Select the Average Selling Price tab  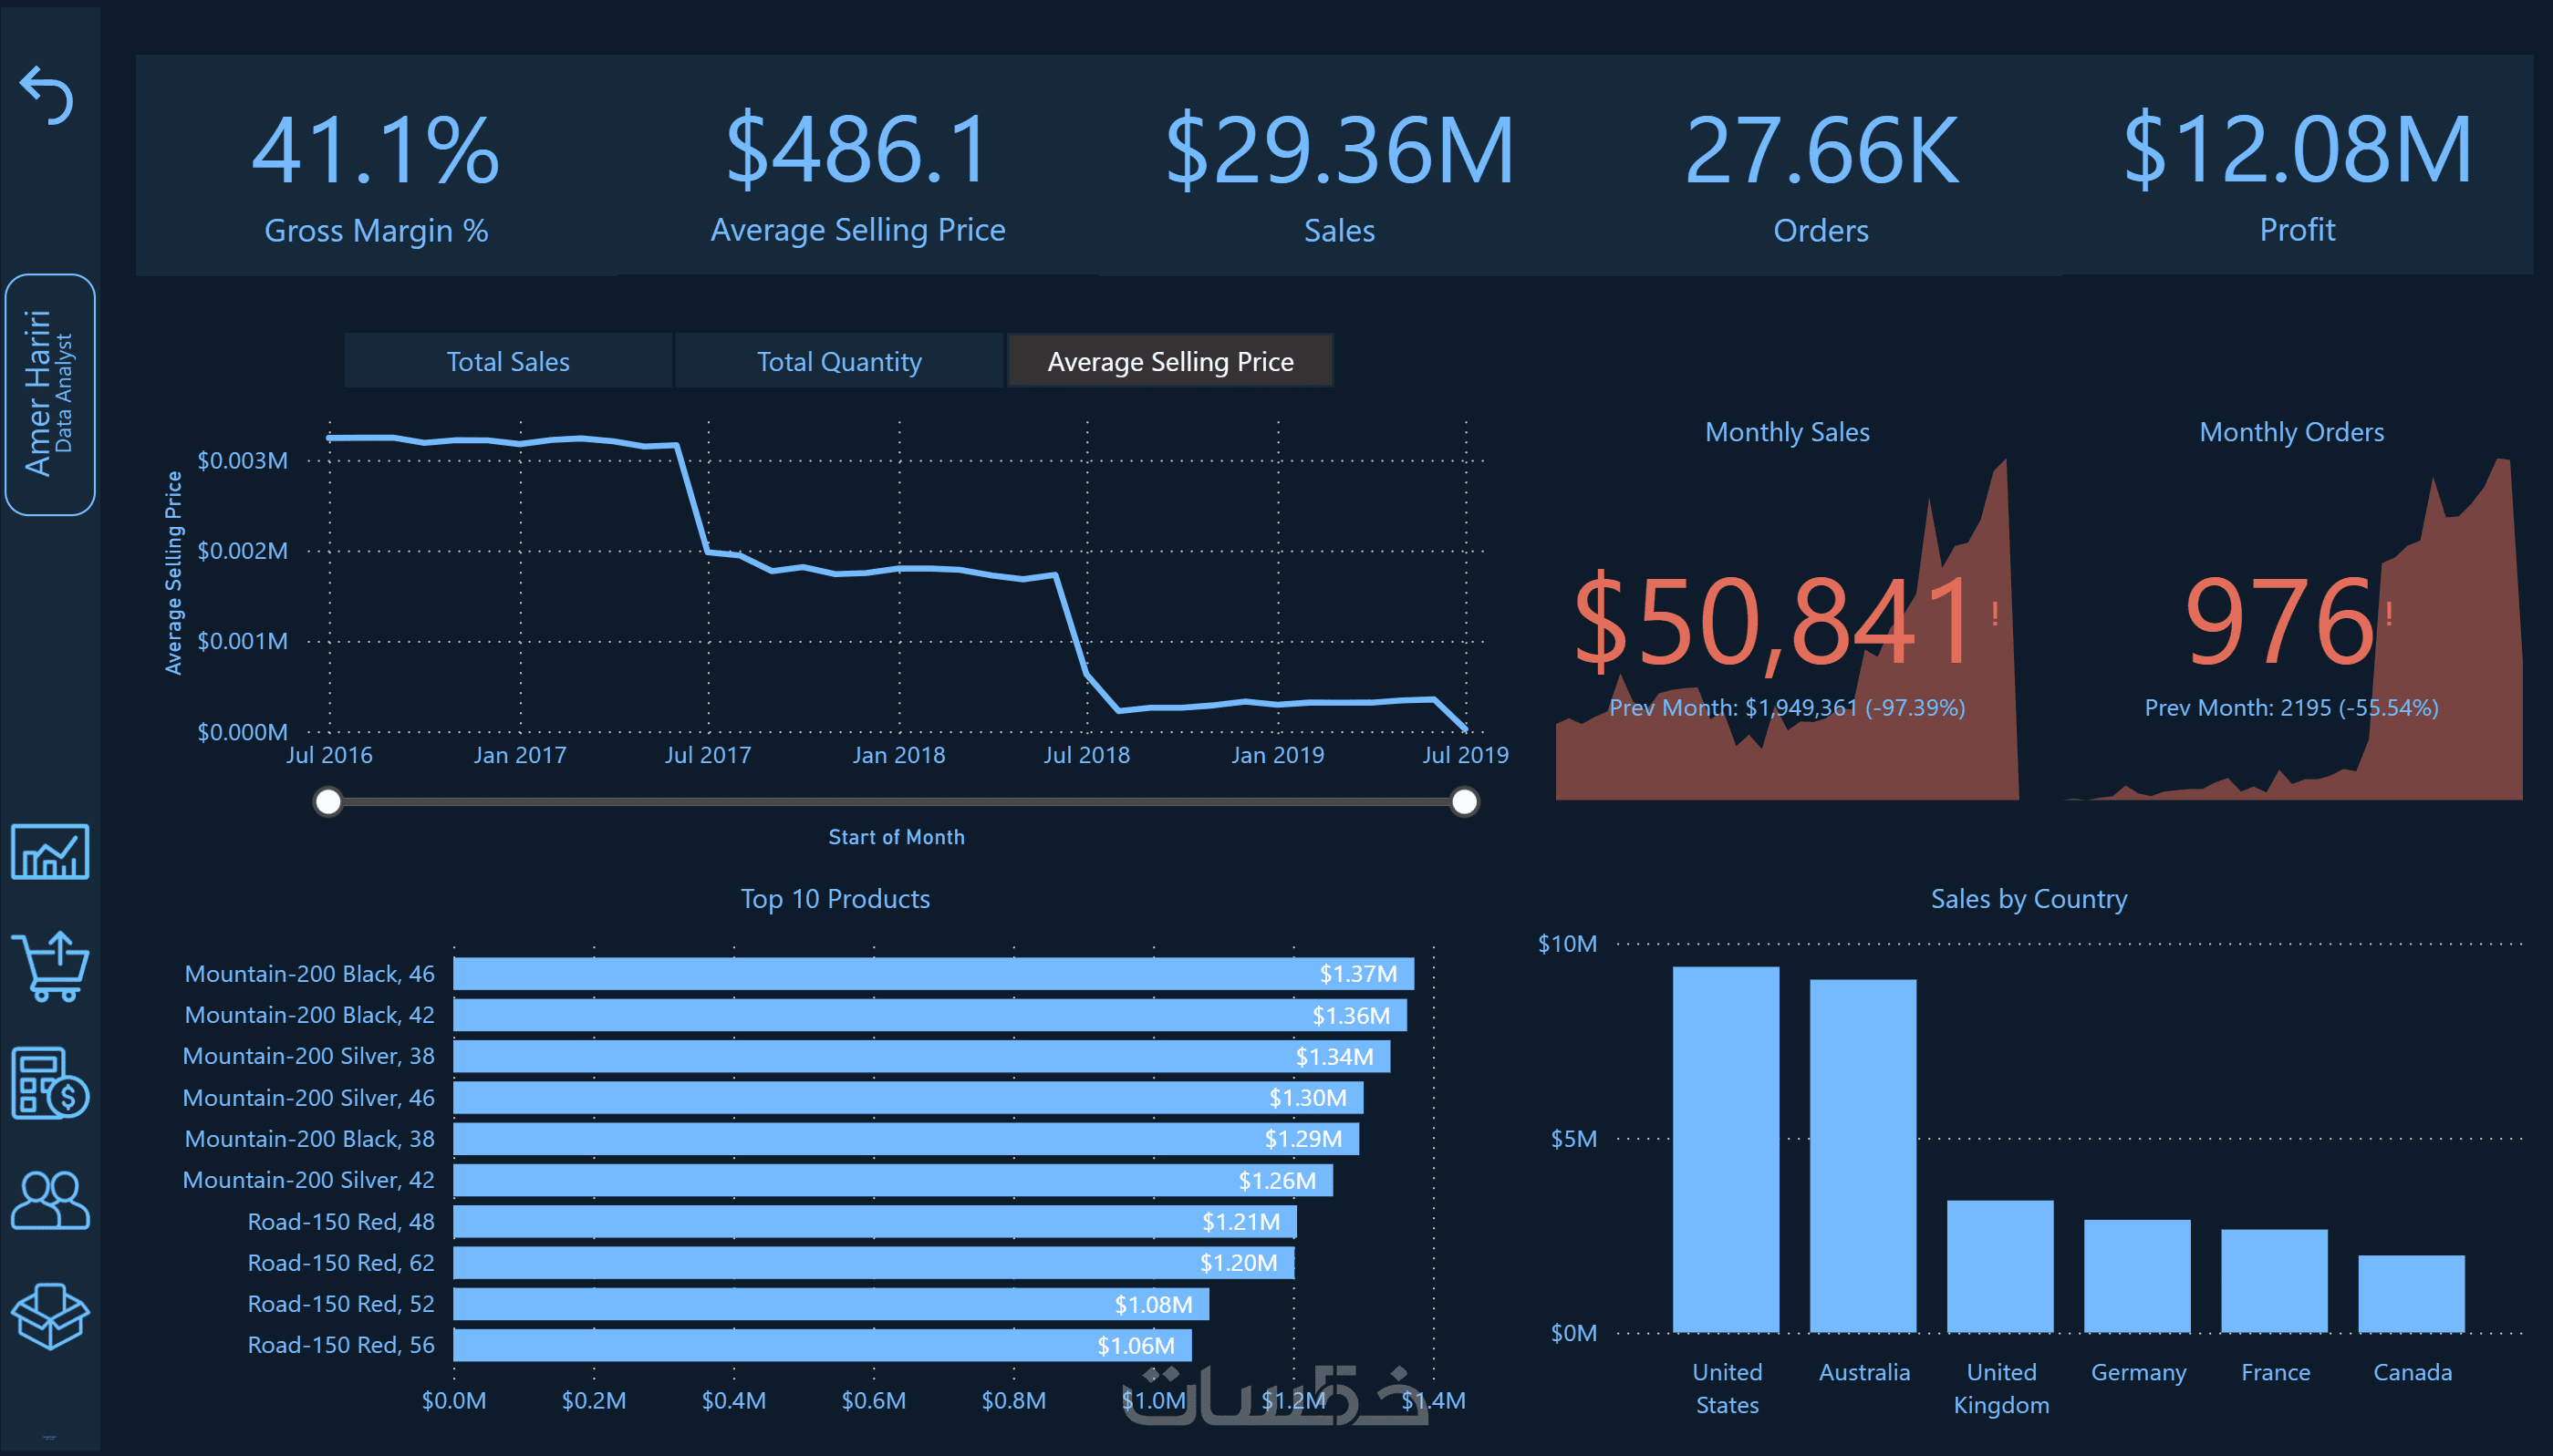[1169, 361]
